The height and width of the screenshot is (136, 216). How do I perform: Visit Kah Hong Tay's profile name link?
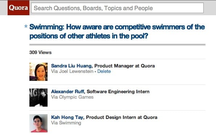67,117
